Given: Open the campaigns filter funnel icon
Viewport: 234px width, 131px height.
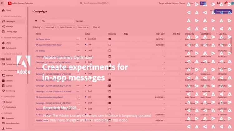Looking at the screenshot, I should 36,21.
